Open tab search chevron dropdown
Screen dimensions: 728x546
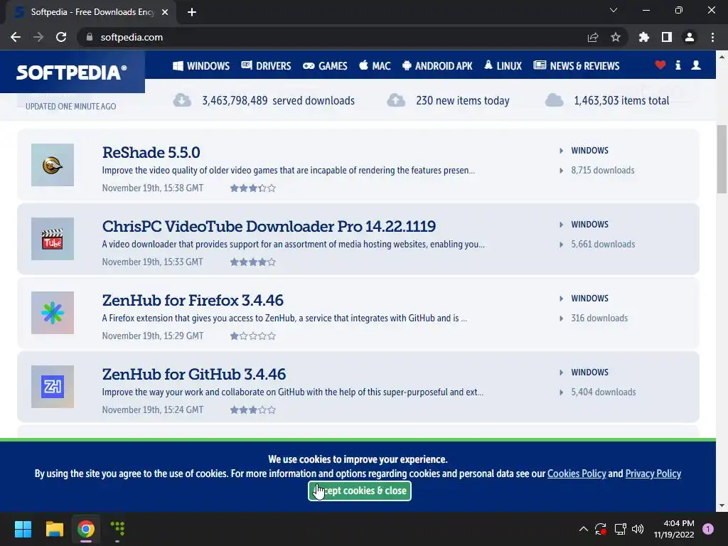pos(614,10)
